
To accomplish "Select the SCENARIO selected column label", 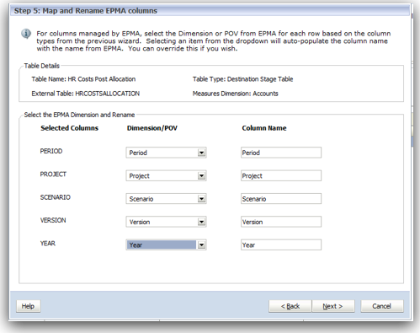I will coord(55,197).
